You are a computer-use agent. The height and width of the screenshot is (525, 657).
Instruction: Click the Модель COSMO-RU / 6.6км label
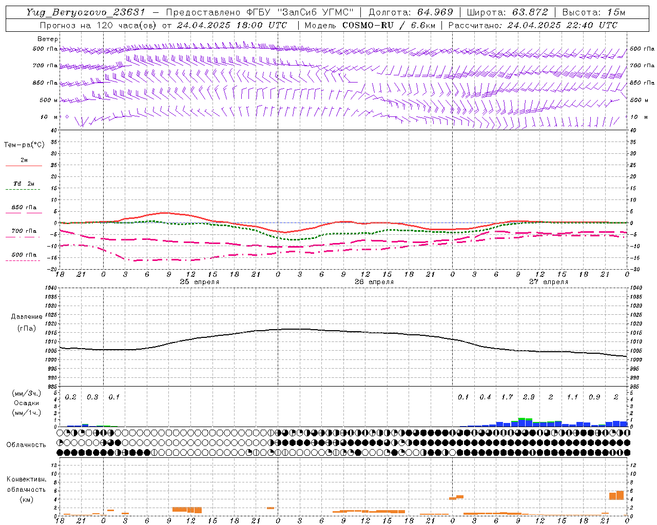tap(370, 25)
